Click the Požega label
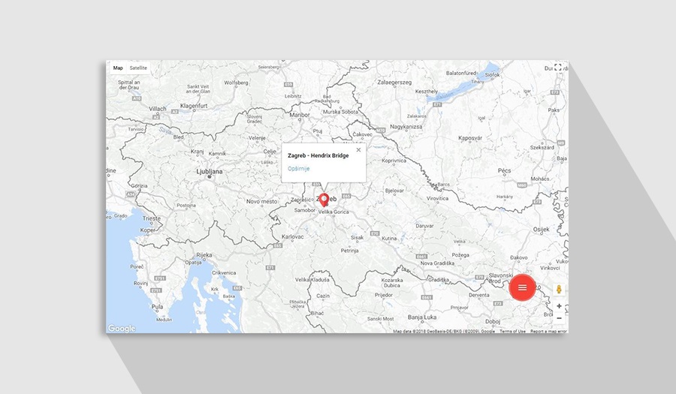676x394 pixels. (460, 255)
